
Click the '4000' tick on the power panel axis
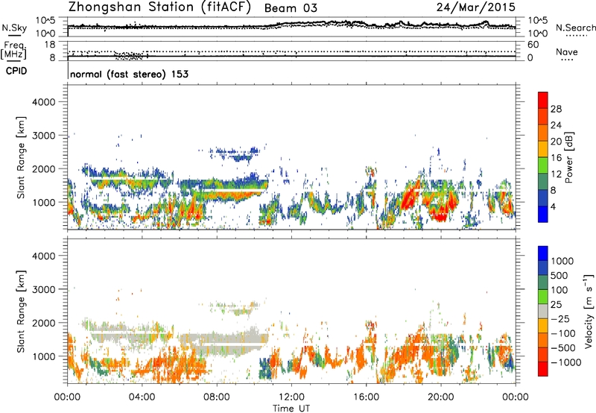pyautogui.click(x=44, y=102)
